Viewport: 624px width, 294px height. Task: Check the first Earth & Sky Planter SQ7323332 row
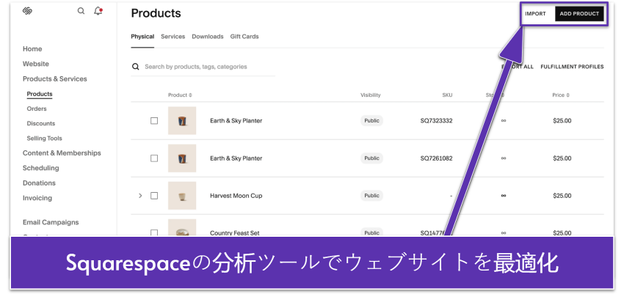pos(154,121)
